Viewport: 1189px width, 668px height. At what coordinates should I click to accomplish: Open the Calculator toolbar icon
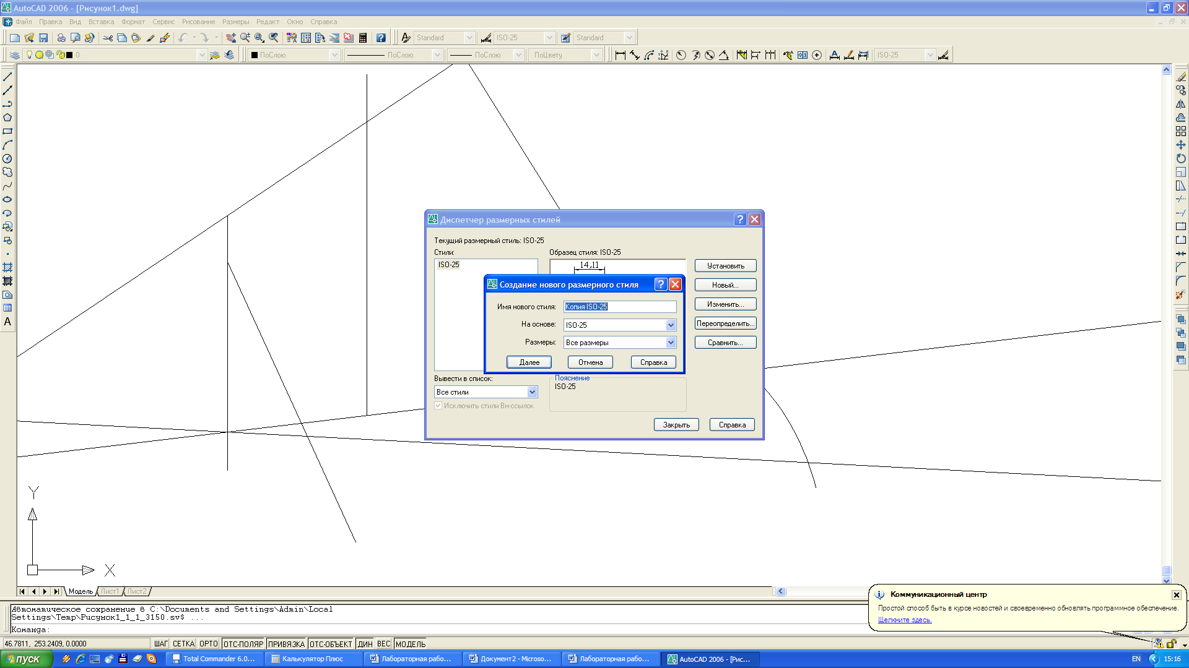(363, 38)
